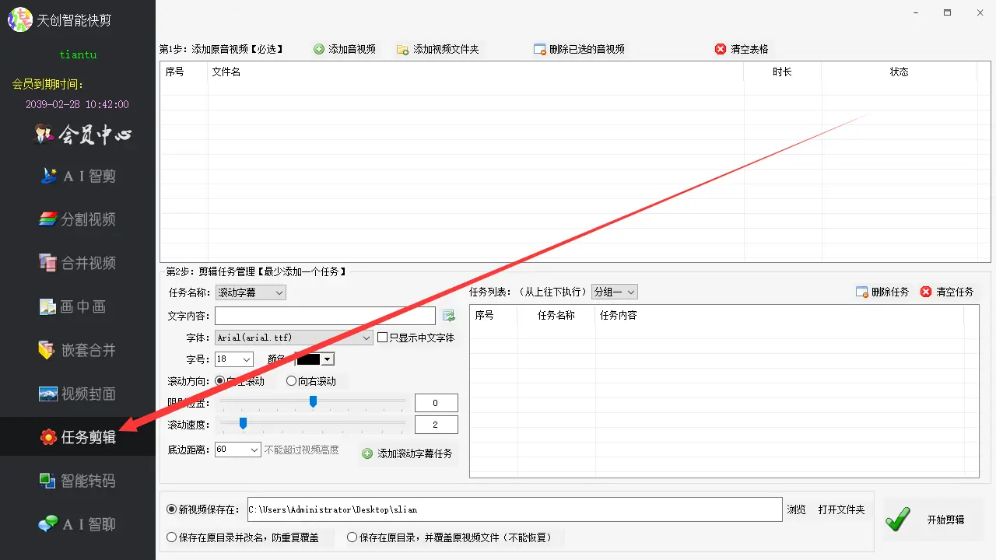Click the AI智剪 sidebar icon
Screen dimensions: 996x560
coord(48,176)
